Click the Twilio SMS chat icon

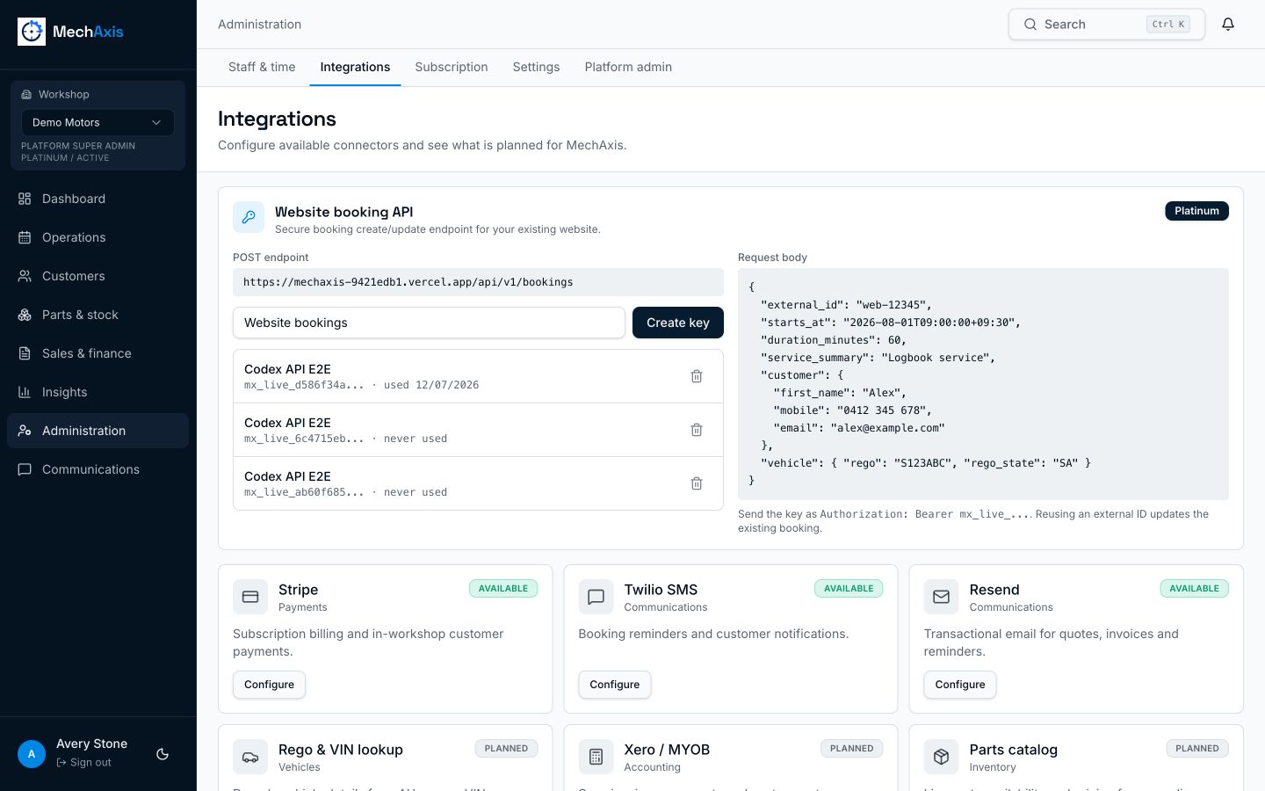[x=596, y=597]
